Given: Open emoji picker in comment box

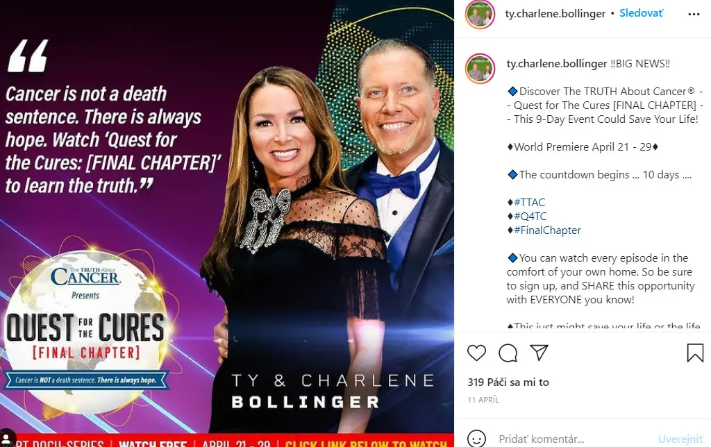Looking at the screenshot, I should click(x=476, y=439).
